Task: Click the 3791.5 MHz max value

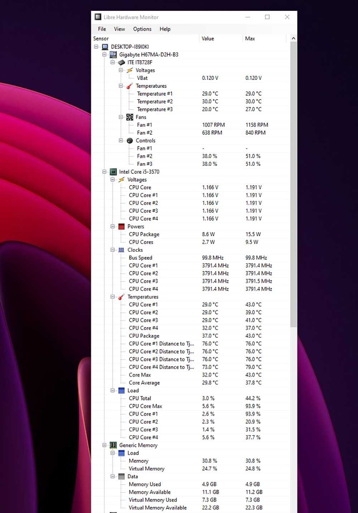Action: [x=259, y=281]
